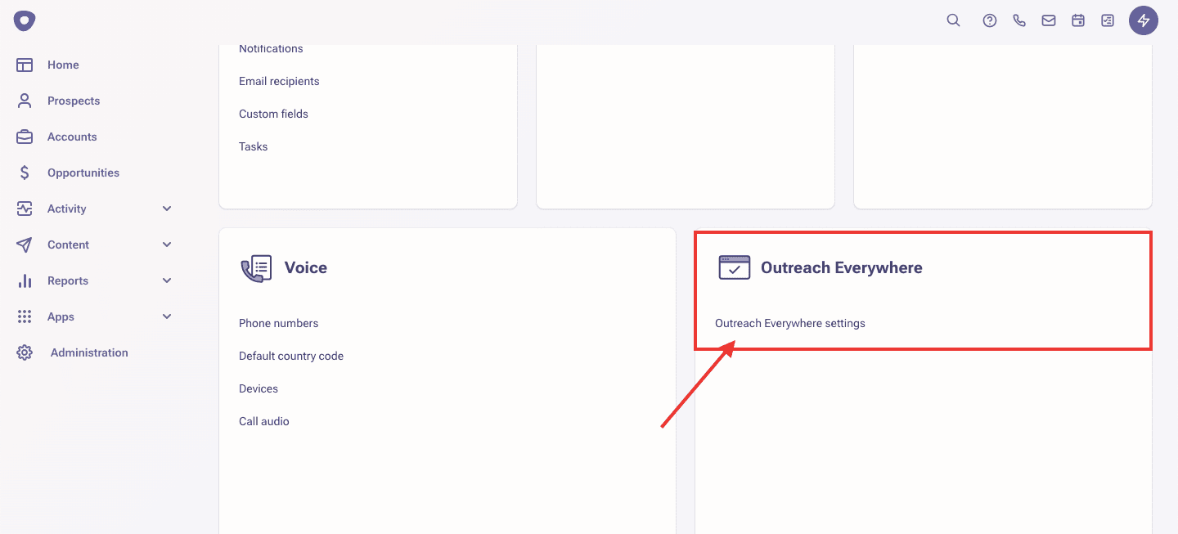Select Apps label in sidebar
1178x534 pixels.
[61, 316]
